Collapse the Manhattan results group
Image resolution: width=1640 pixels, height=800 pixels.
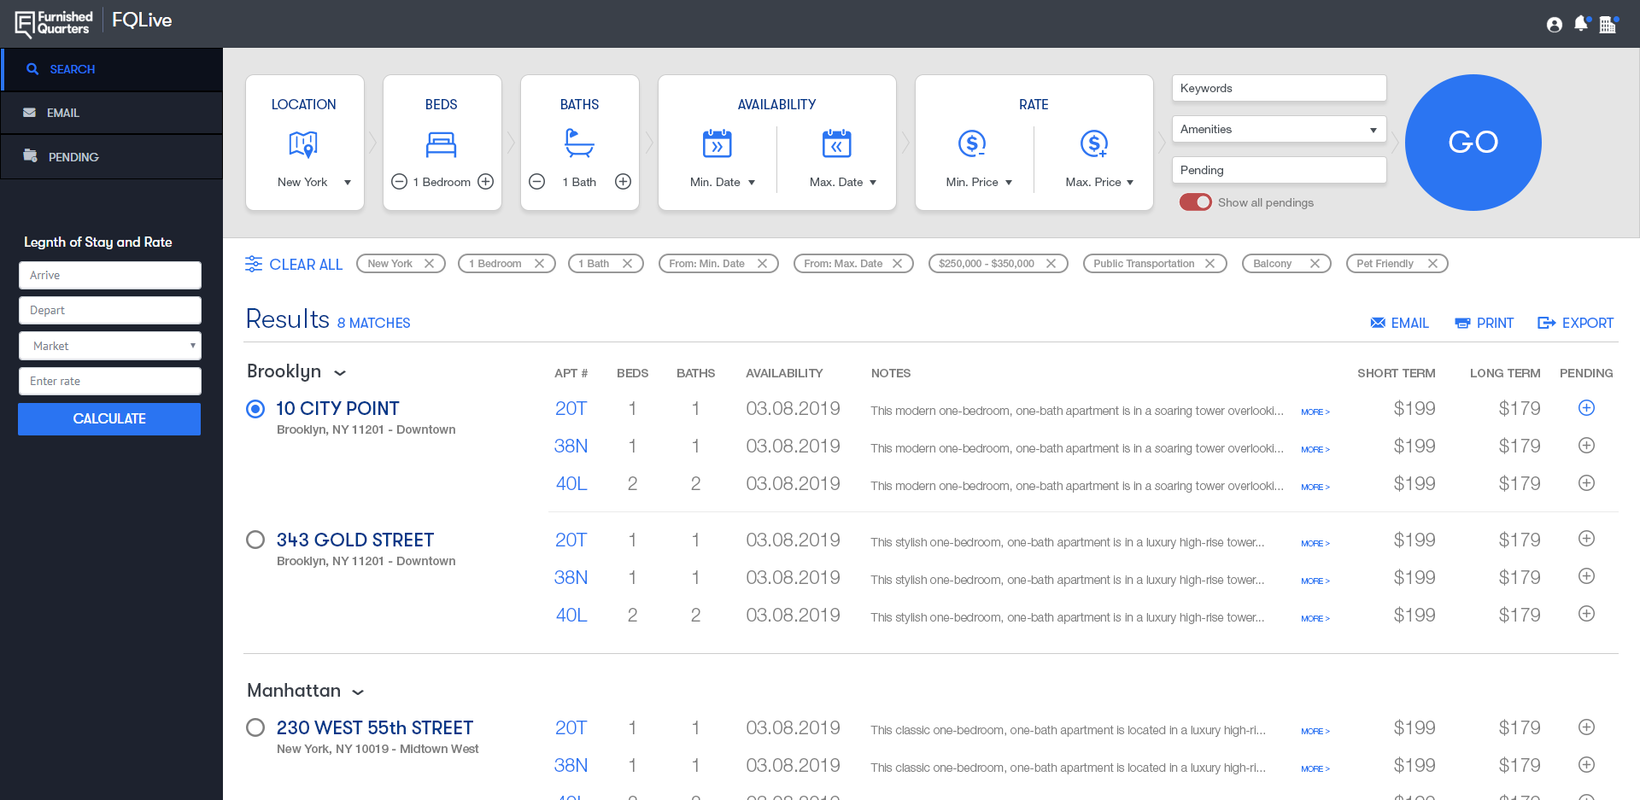359,692
